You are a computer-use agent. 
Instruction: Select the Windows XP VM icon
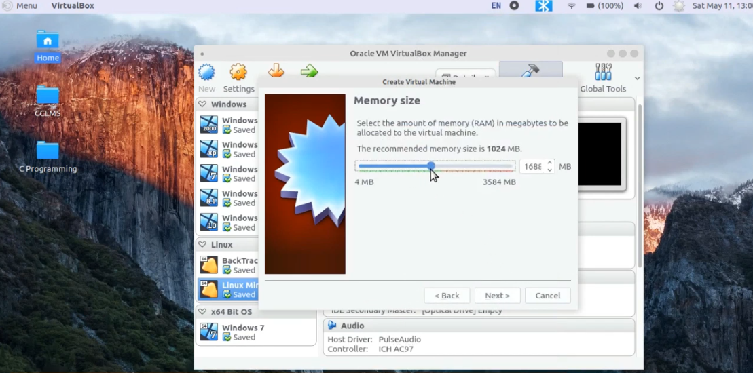click(x=209, y=149)
